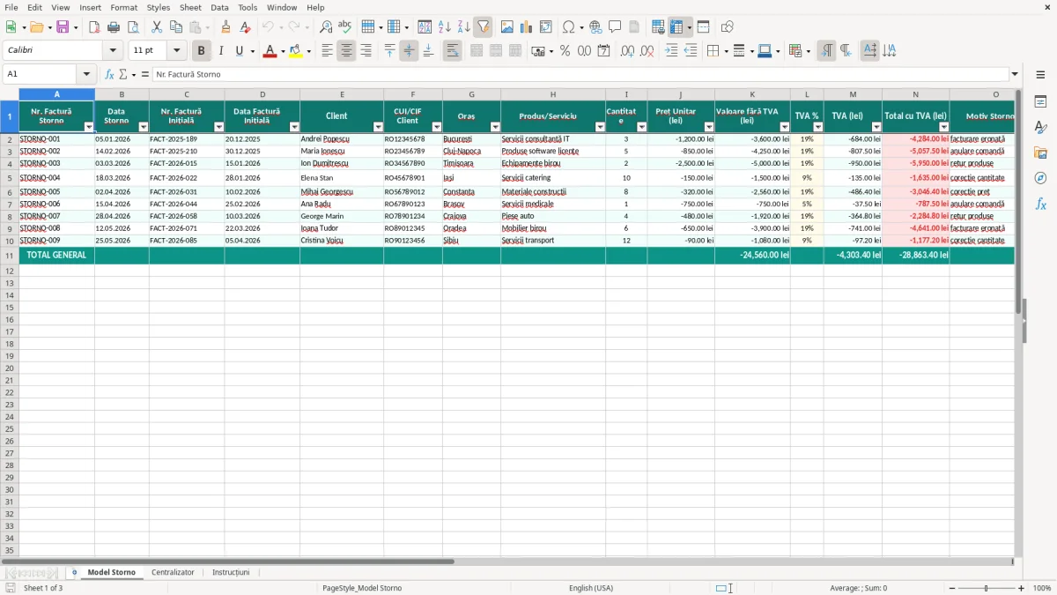Screen dimensions: 1057x595
Task: Open the Oraș column filter dropdown
Action: coord(495,127)
